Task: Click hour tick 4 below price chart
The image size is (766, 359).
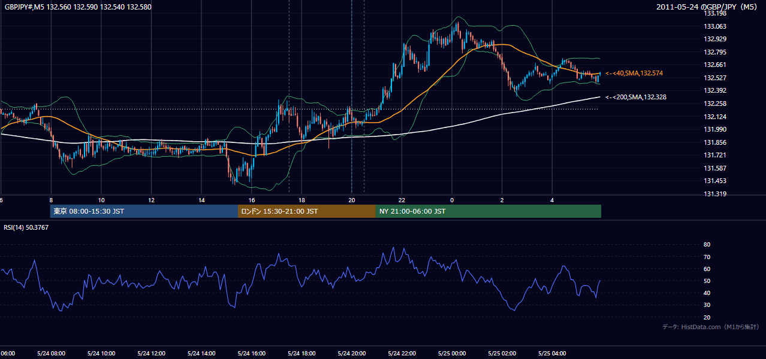Action: click(552, 200)
